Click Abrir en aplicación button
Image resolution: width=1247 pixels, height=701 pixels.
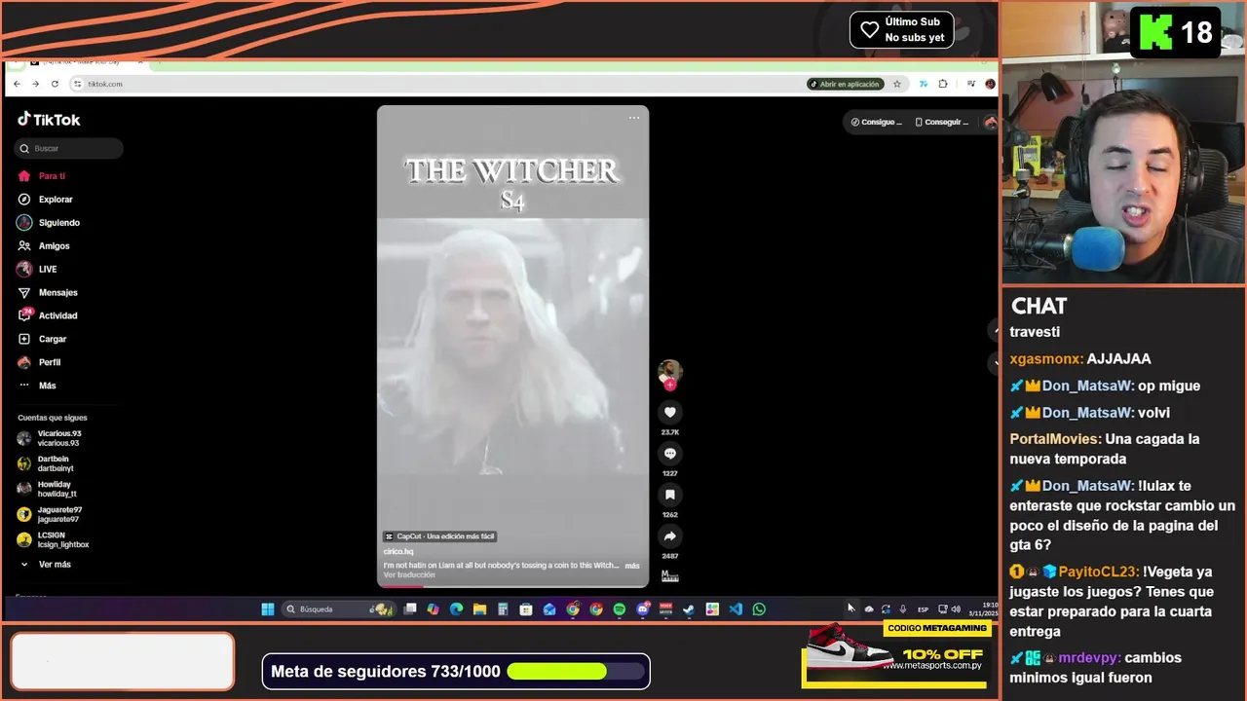click(x=845, y=84)
